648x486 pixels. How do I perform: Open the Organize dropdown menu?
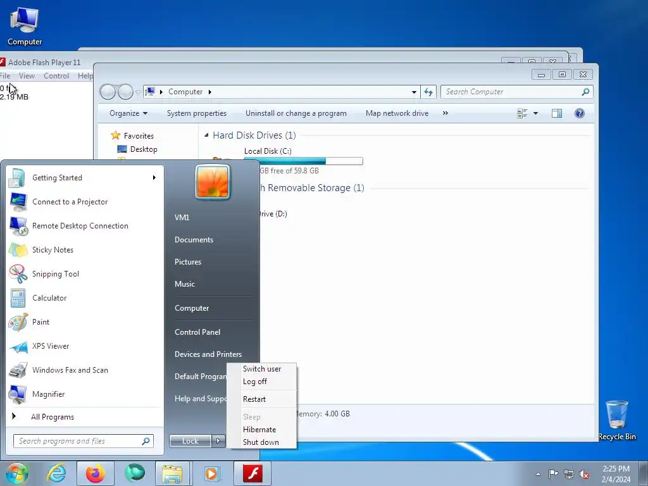coord(128,113)
